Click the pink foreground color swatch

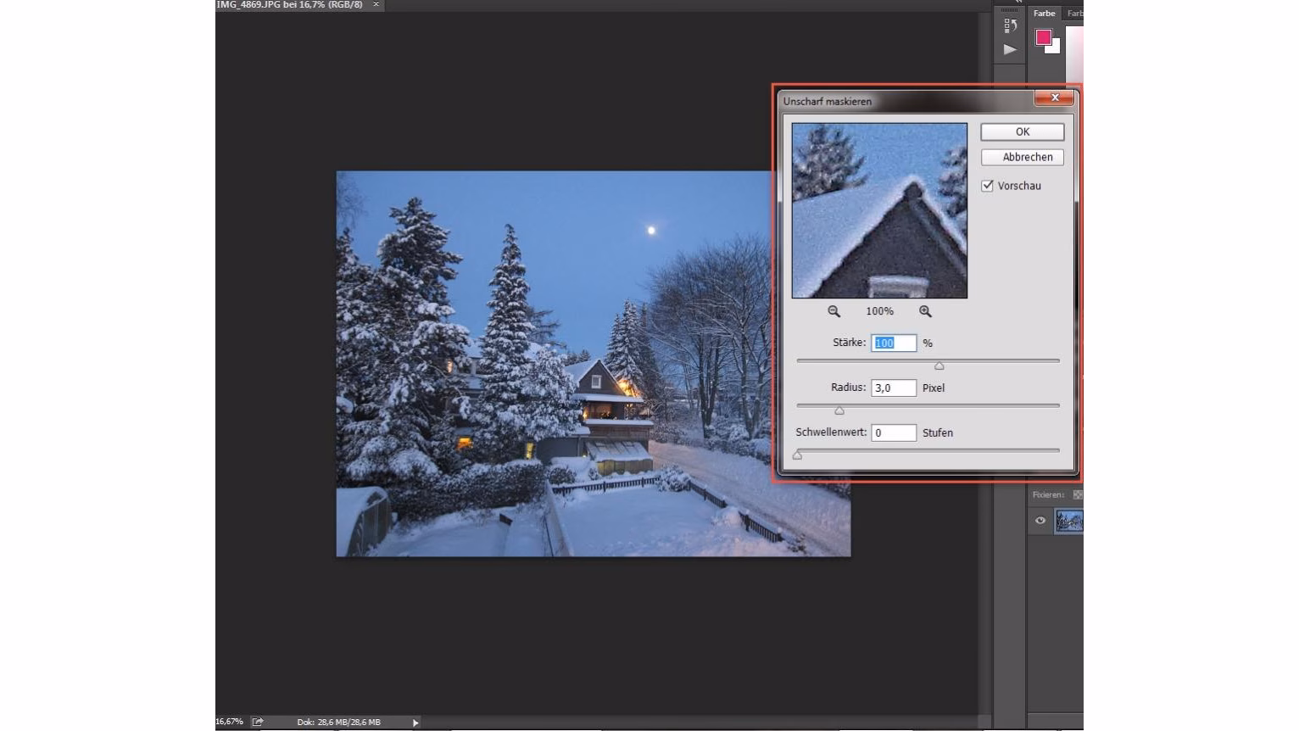pyautogui.click(x=1043, y=36)
